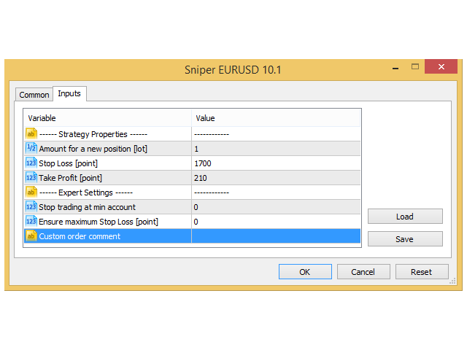Confirm with the OK button
The image size is (467, 350).
coord(305,272)
